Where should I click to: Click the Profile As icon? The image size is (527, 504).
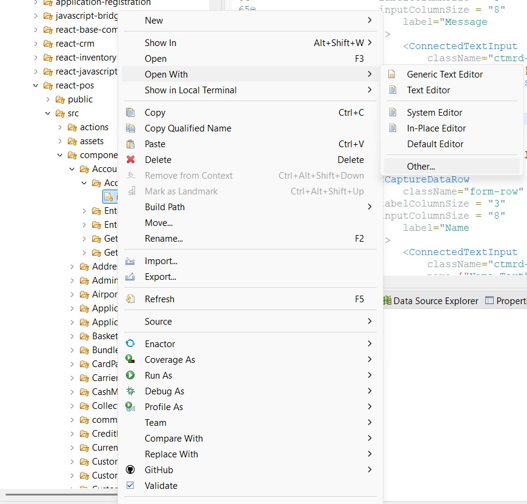(130, 406)
